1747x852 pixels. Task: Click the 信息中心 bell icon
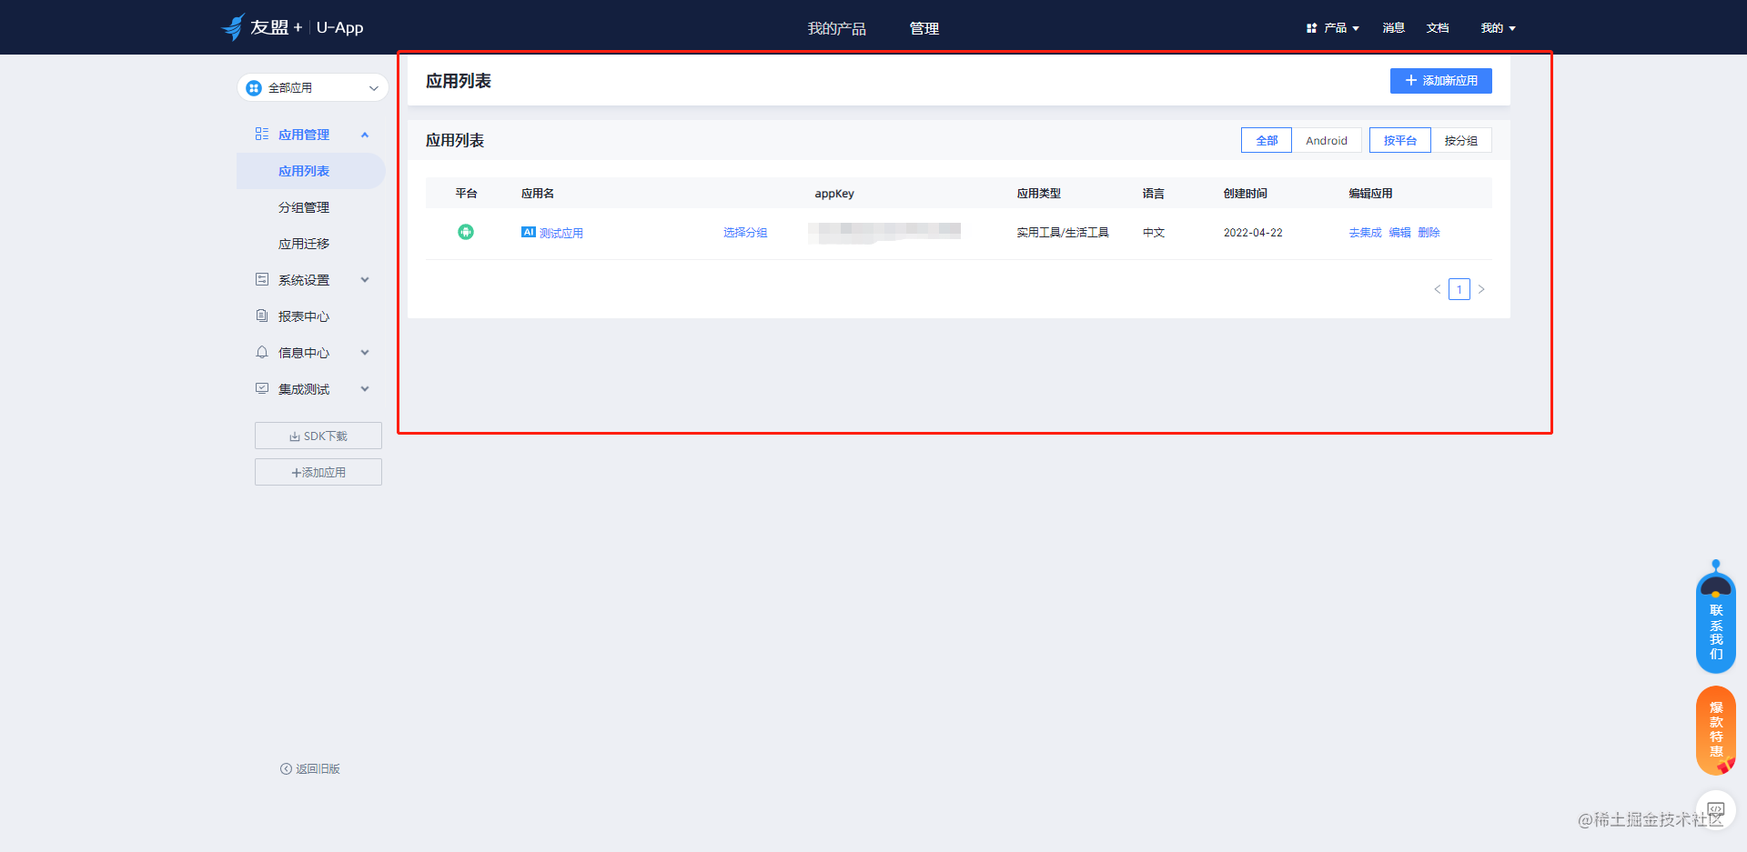pyautogui.click(x=262, y=352)
